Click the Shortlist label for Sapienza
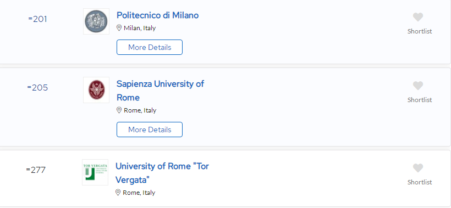This screenshot has width=451, height=208. (420, 100)
